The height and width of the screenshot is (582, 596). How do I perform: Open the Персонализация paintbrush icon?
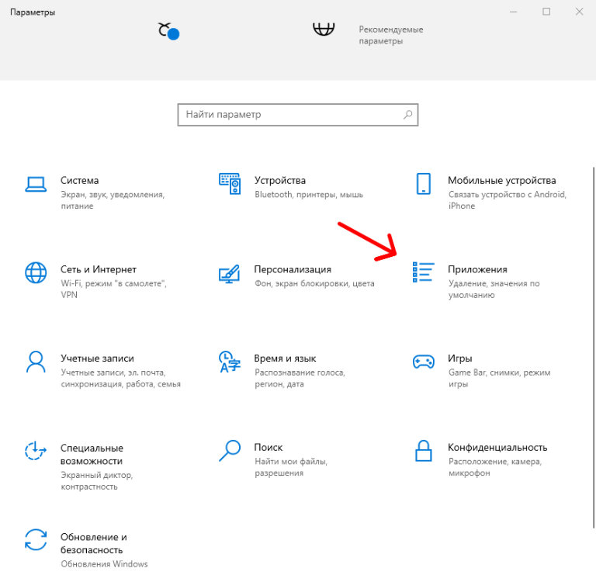click(x=229, y=274)
